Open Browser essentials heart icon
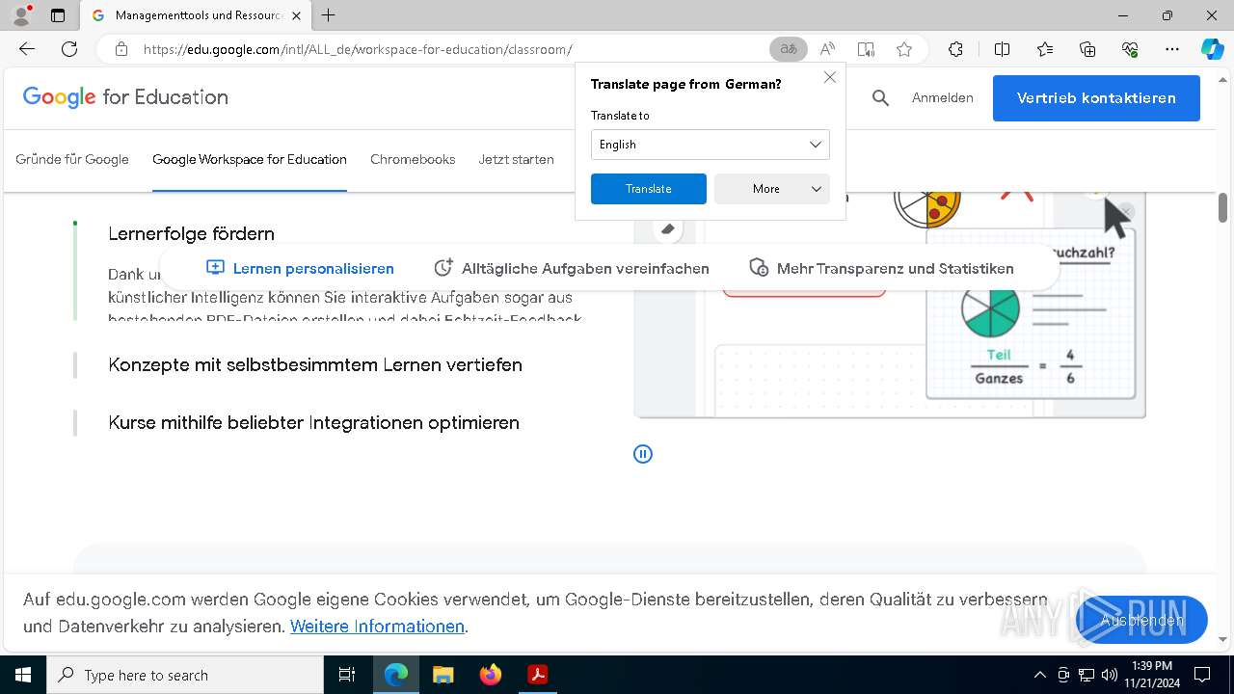This screenshot has width=1234, height=694. (1130, 49)
